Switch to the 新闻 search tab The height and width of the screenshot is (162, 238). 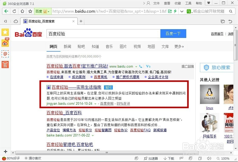(x=67, y=47)
